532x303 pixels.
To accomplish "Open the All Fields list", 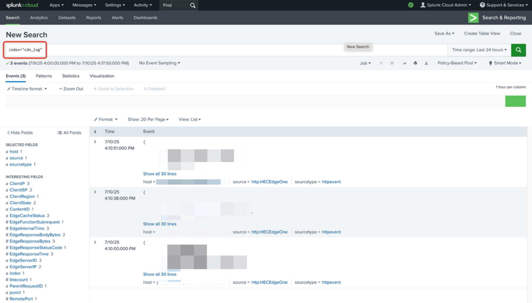I will pos(69,132).
